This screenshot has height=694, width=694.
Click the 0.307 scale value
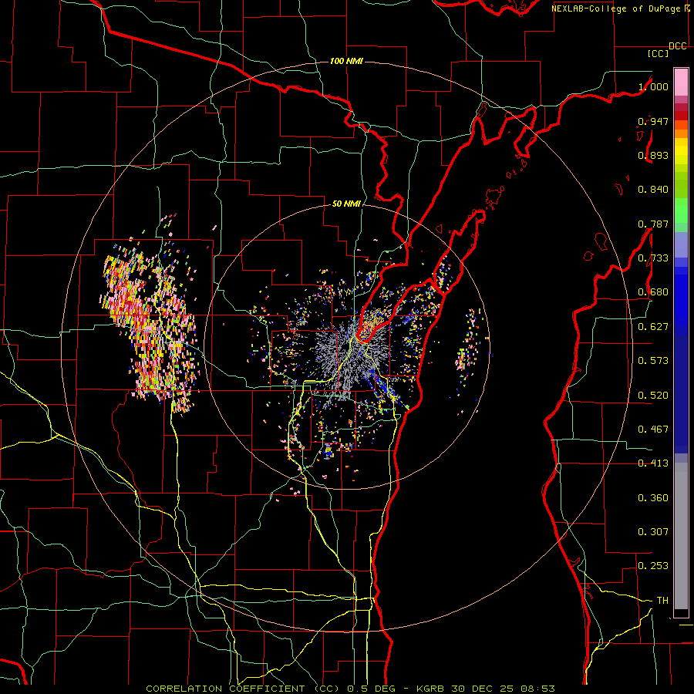653,532
